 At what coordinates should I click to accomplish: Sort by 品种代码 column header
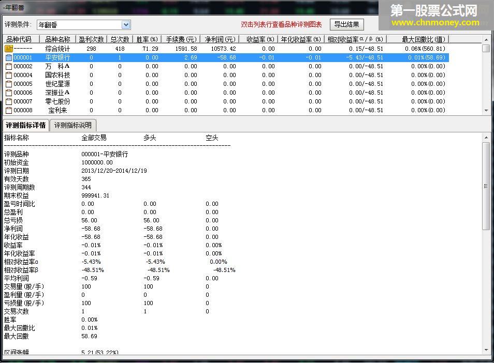click(21, 39)
